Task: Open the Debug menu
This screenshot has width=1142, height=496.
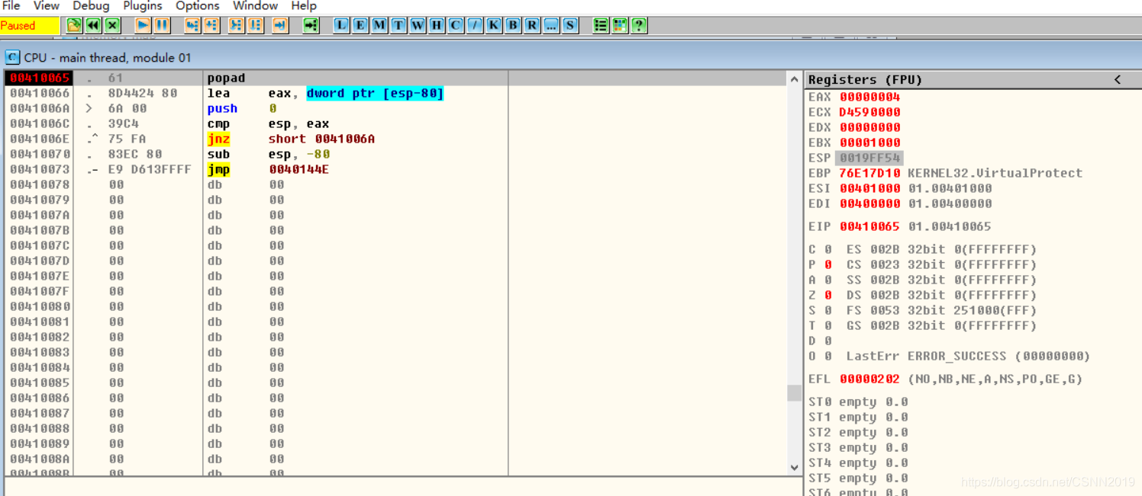Action: [91, 5]
